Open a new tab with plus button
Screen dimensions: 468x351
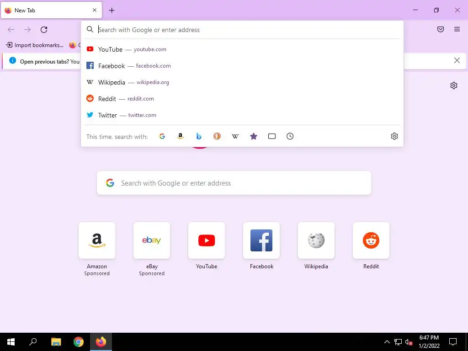pyautogui.click(x=112, y=11)
